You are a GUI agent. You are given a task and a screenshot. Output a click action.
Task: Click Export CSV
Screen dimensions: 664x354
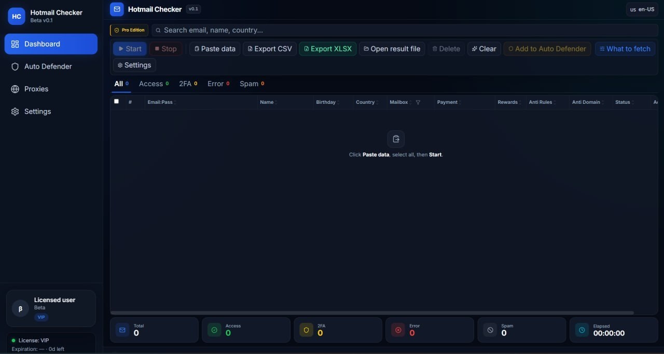pyautogui.click(x=270, y=49)
